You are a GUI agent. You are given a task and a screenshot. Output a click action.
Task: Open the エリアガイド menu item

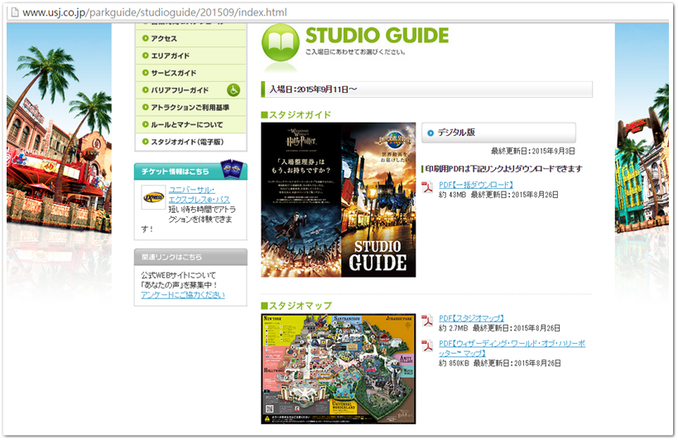[190, 56]
